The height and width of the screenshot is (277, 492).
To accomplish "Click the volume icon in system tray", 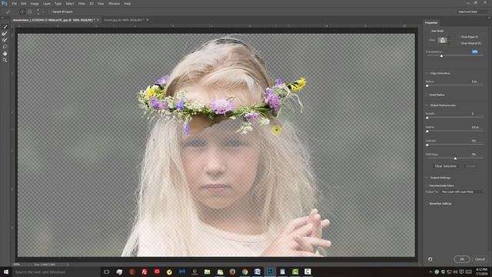I will [x=455, y=272].
